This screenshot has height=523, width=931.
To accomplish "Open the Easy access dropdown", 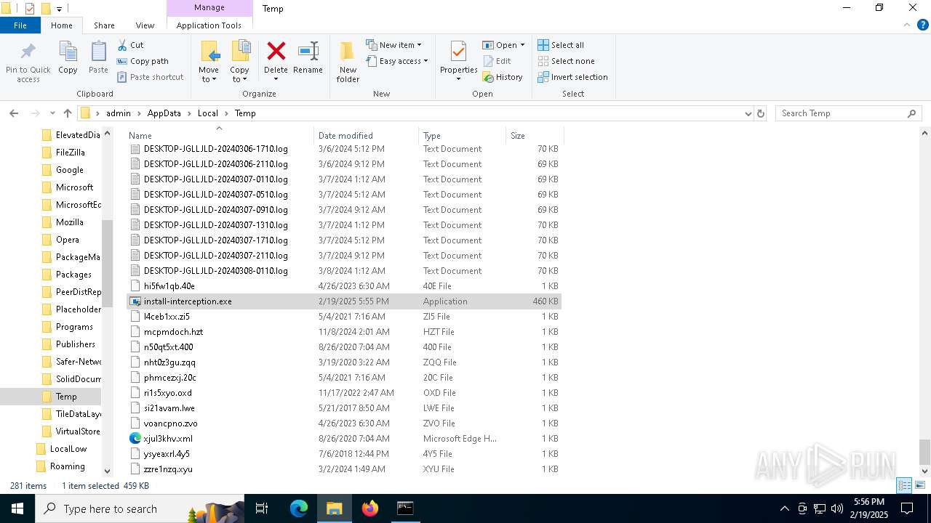I will pyautogui.click(x=396, y=61).
